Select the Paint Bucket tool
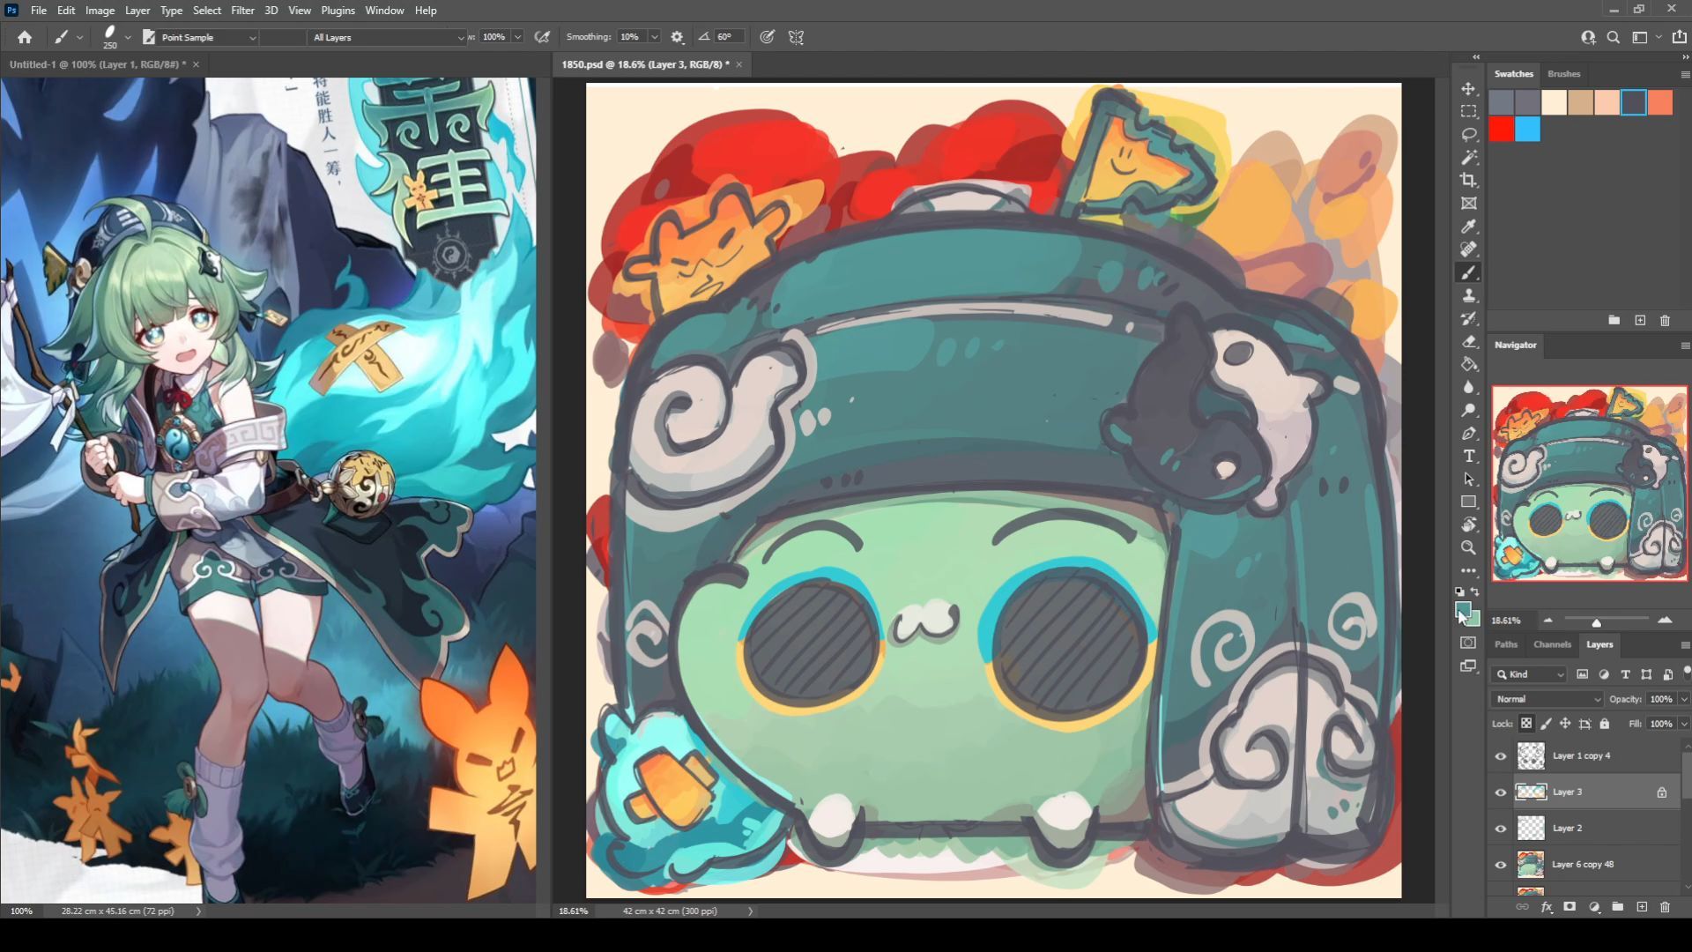Screen dimensions: 1692x952 [1468, 364]
